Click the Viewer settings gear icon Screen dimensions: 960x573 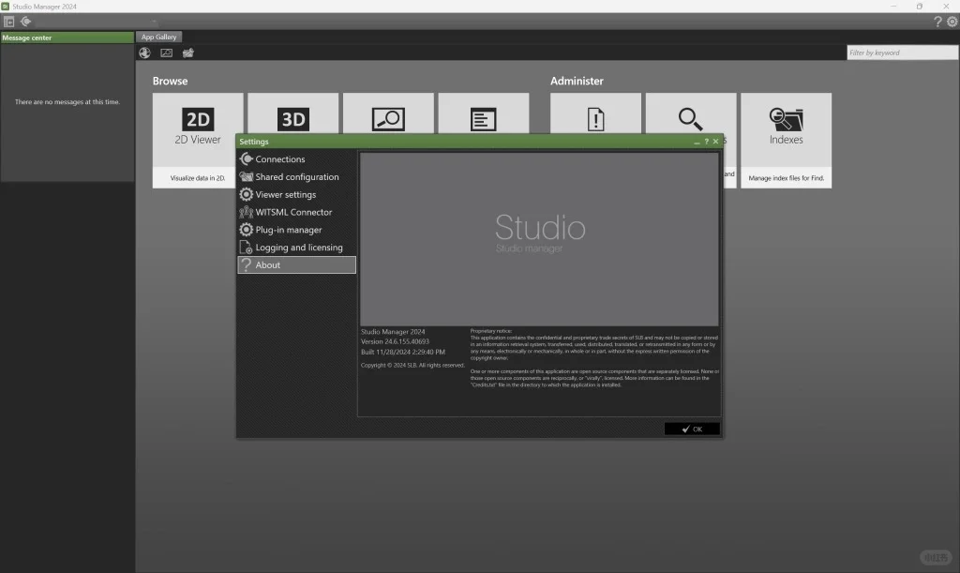click(247, 195)
